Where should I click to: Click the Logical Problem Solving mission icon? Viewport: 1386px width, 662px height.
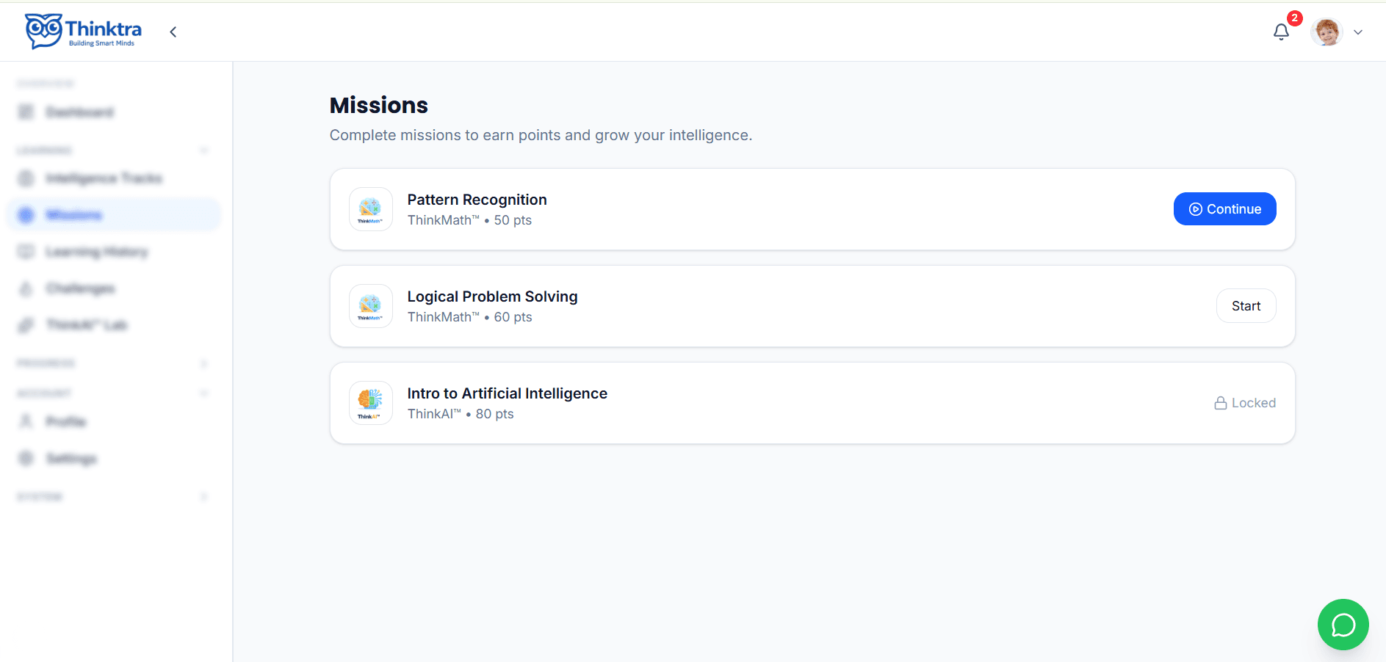(x=370, y=306)
